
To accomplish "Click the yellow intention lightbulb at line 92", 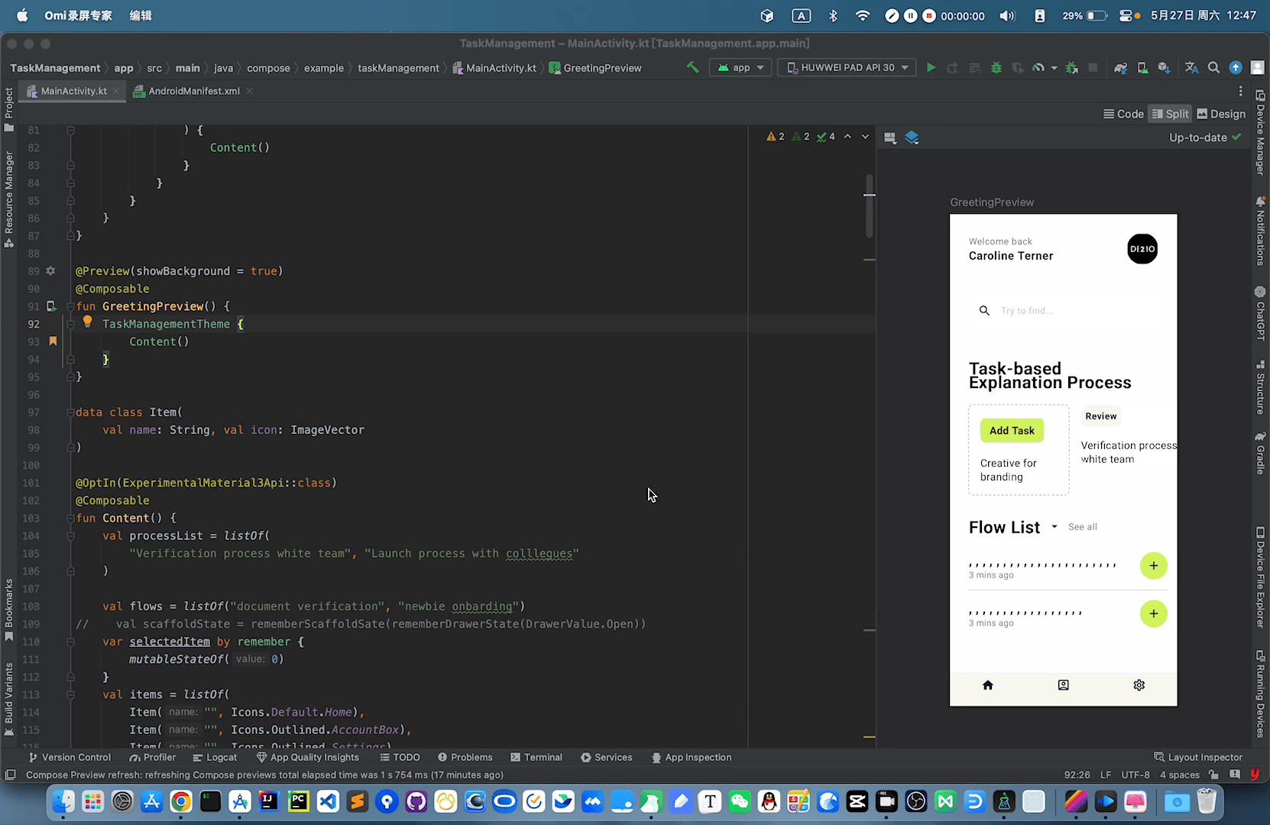I will point(87,322).
